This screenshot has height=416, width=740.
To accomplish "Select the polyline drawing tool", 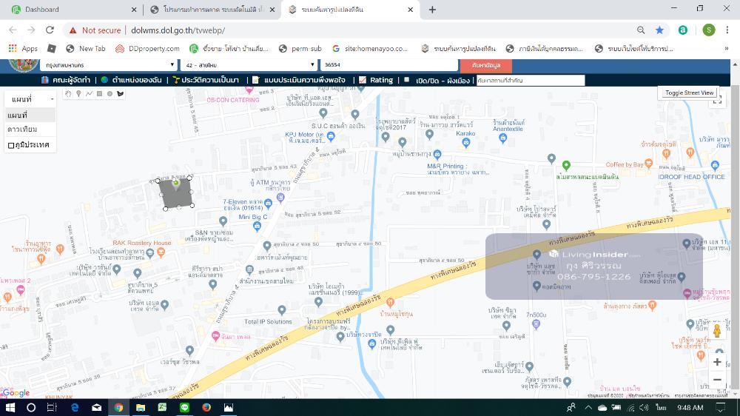I will tap(89, 94).
